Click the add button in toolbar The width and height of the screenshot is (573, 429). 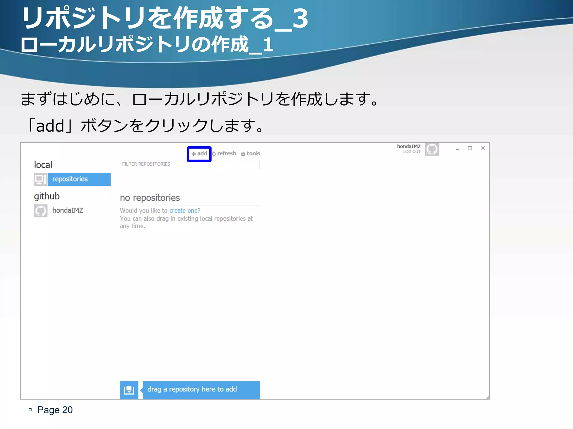(x=199, y=154)
